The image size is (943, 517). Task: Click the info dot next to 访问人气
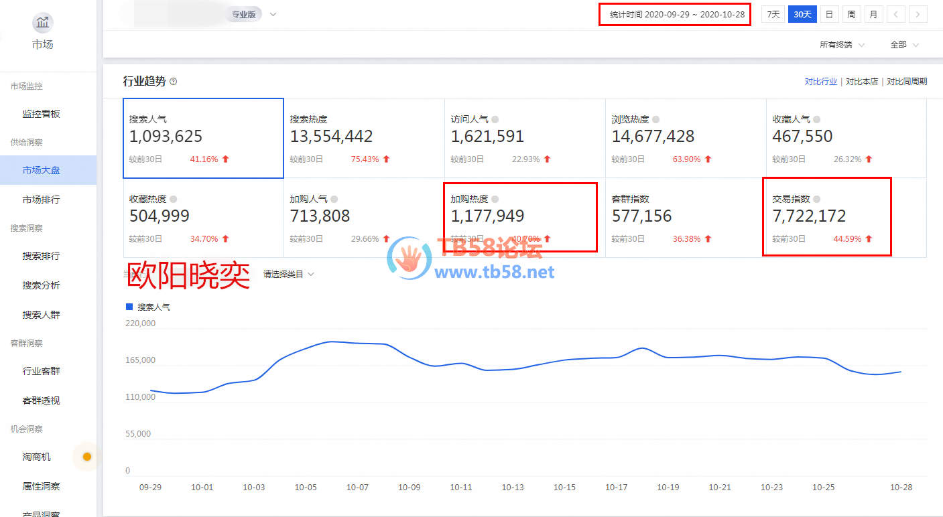[x=495, y=119]
